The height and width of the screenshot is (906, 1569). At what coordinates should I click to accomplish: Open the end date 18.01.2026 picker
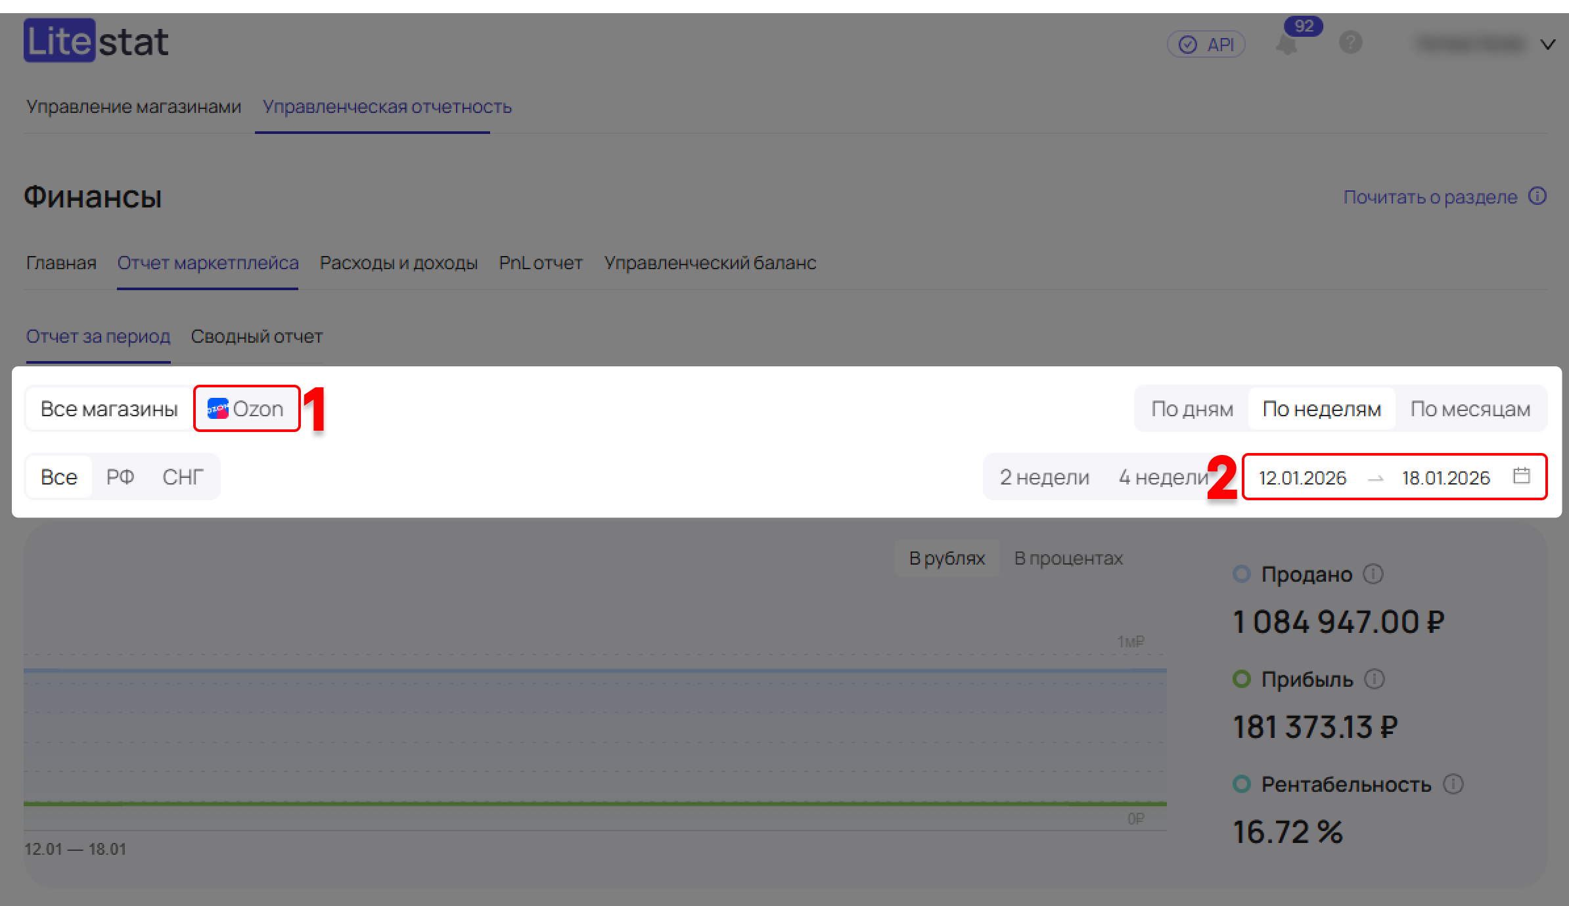point(1445,477)
